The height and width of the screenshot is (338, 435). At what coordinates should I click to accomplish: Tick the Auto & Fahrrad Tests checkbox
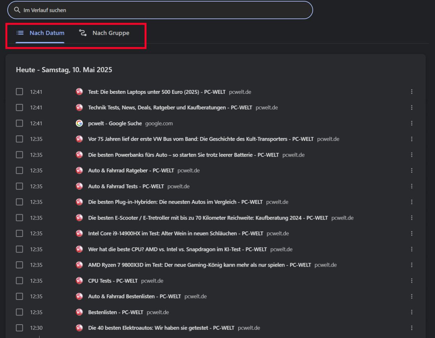pyautogui.click(x=20, y=186)
